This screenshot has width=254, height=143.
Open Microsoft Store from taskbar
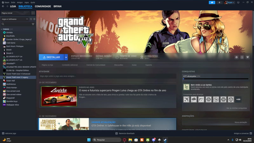click(136, 140)
